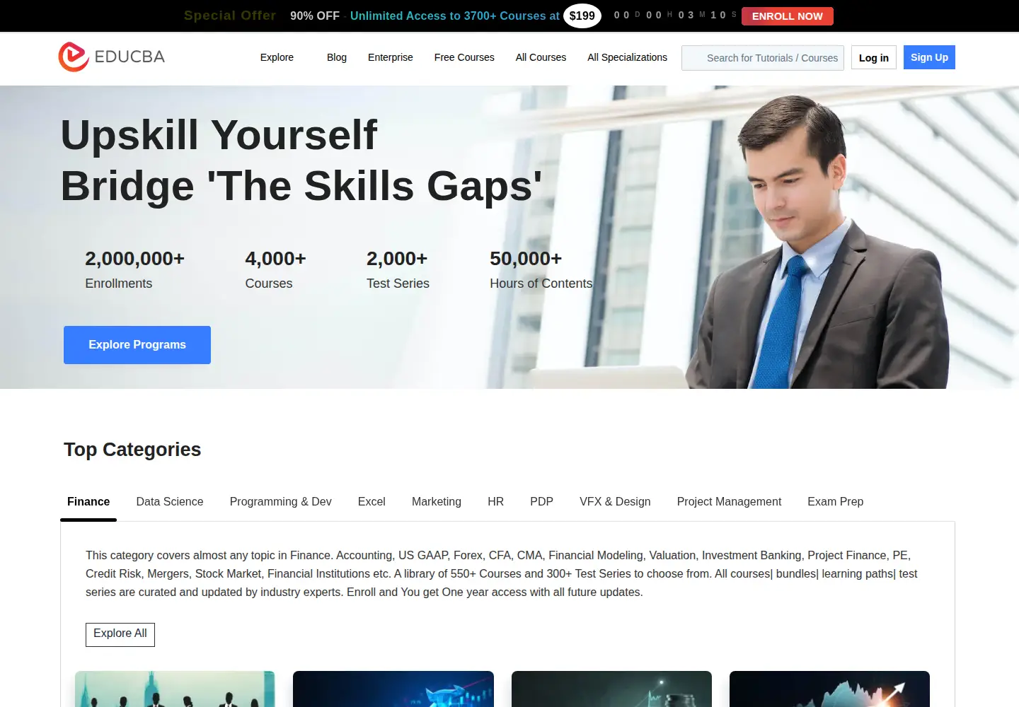The height and width of the screenshot is (707, 1019).
Task: Click the 2,000,000+ Enrollments stat
Action: click(x=134, y=270)
